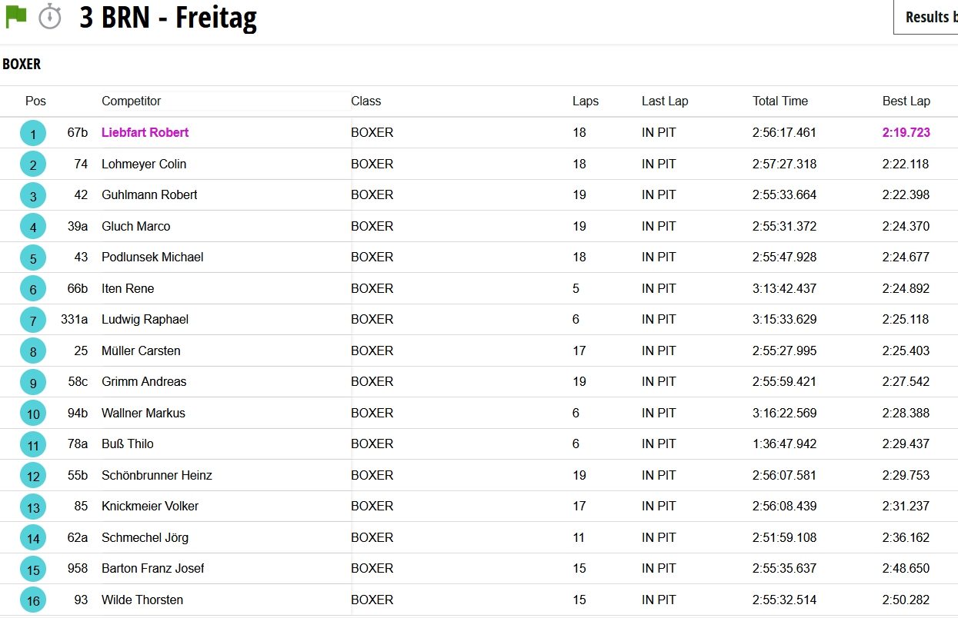Click Liebfart's best lap 2:19.723
This screenshot has height=618, width=958.
(x=906, y=132)
